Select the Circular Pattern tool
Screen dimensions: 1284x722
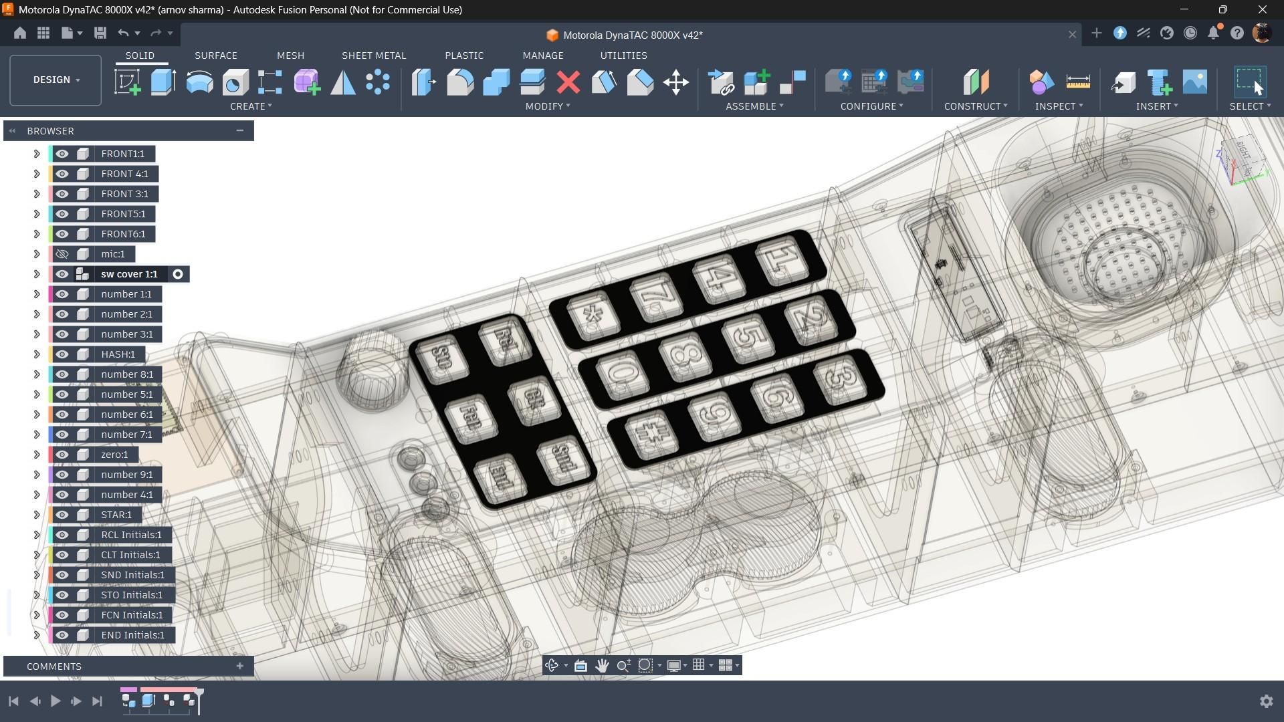[378, 82]
